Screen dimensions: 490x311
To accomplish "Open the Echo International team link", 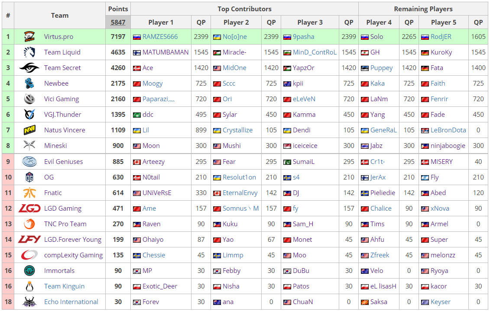I will tap(71, 302).
